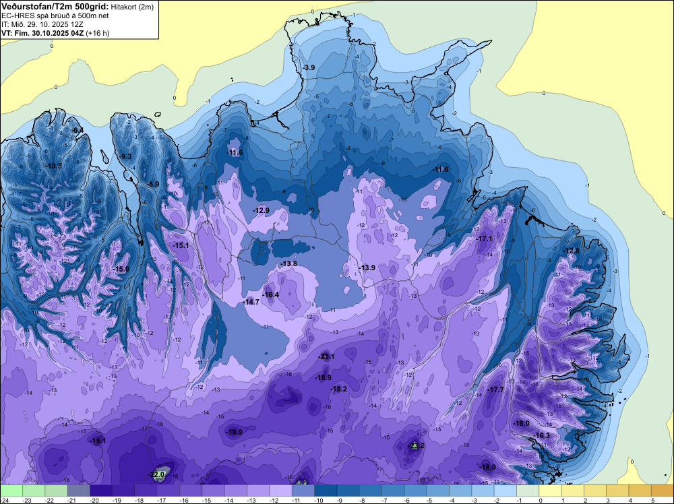Screen dimensions: 674x504
Task: Select the legend swatch between -14 and -13
Action: [x=235, y=491]
